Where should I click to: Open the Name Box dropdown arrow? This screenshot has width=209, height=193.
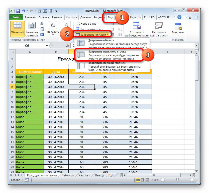pos(47,46)
